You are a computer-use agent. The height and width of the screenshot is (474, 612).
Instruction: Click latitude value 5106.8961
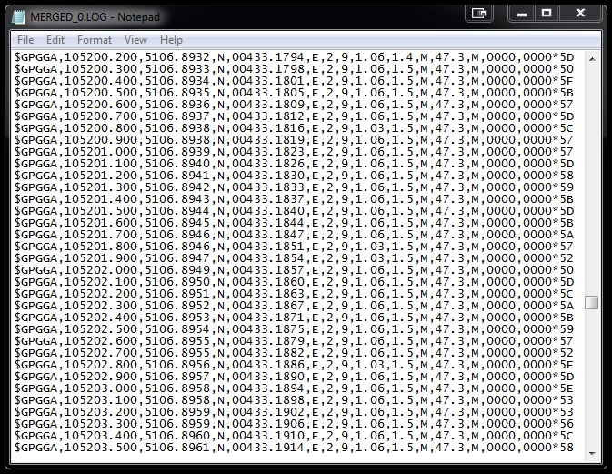178,448
